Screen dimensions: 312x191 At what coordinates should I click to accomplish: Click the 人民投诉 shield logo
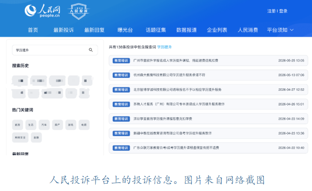coord(79,11)
